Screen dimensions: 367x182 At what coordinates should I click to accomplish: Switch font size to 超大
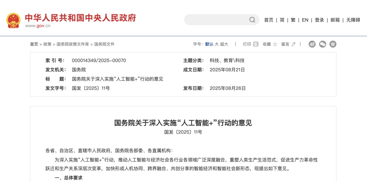224,44
